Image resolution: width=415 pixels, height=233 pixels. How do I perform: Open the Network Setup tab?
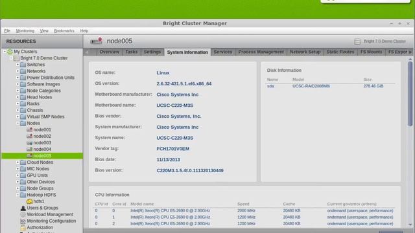[305, 52]
